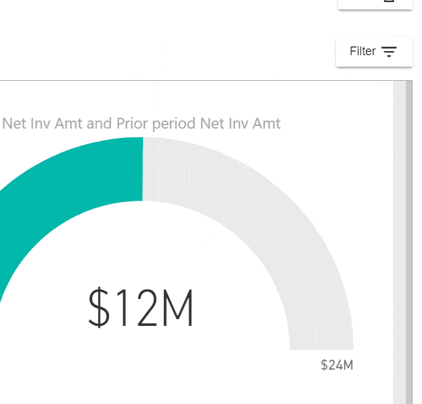The image size is (422, 404).
Task: Click the $24M maximum label
Action: click(337, 366)
